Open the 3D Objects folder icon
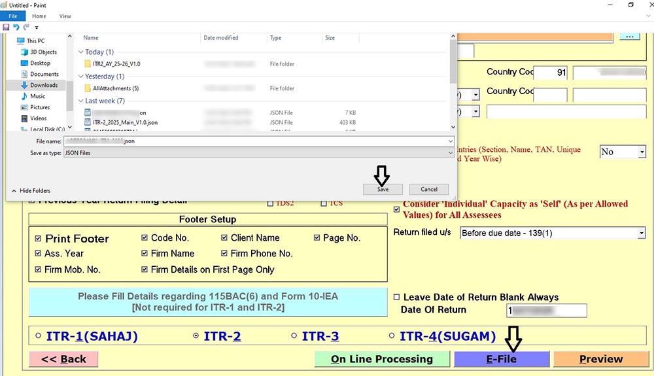The image size is (654, 376). [x=24, y=52]
